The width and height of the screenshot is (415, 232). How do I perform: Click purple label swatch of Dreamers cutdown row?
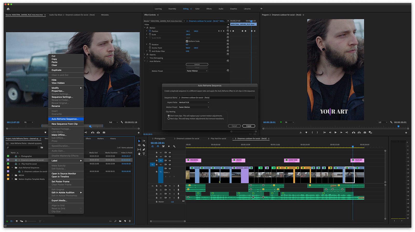pyautogui.click(x=8, y=160)
